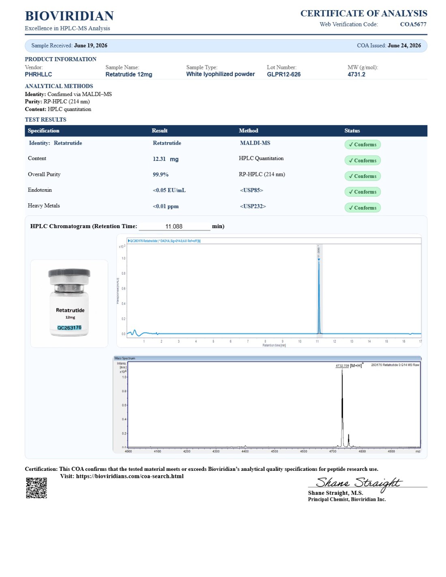Select sample name Retatrutide 12mg
Screen dimensions: 446x577
click(129, 75)
